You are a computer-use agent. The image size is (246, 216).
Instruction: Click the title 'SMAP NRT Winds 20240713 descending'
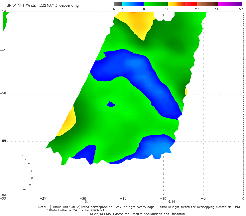tap(43, 5)
